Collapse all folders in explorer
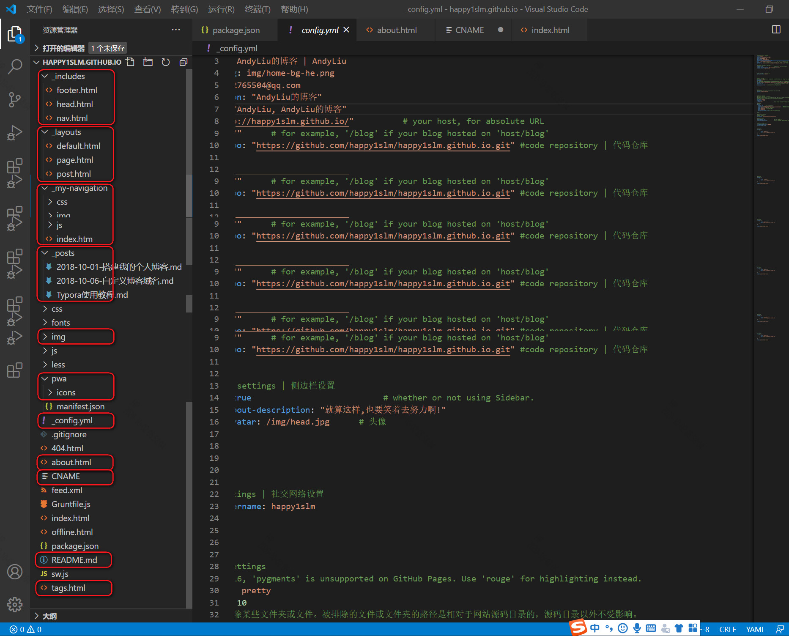This screenshot has height=636, width=789. click(x=184, y=62)
